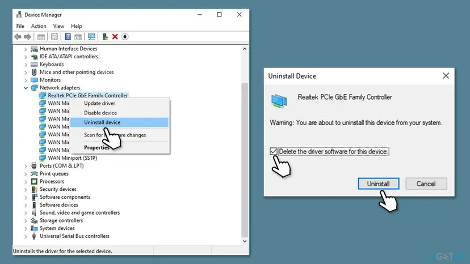Viewport: 470px width, 264px height.
Task: Choose Properties from context menu
Action: [x=120, y=147]
